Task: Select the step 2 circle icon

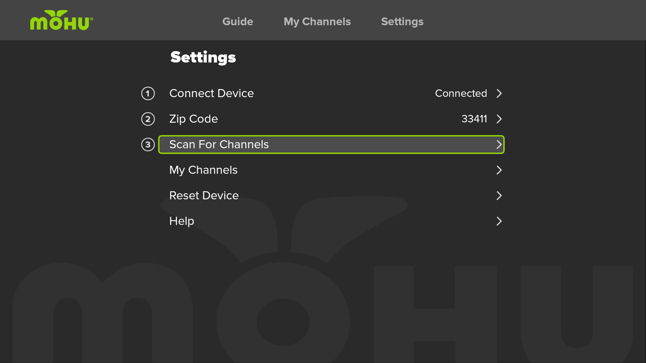Action: coord(148,119)
